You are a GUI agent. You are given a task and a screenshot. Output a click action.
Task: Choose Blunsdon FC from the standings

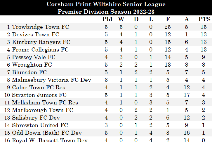[x=29, y=72]
